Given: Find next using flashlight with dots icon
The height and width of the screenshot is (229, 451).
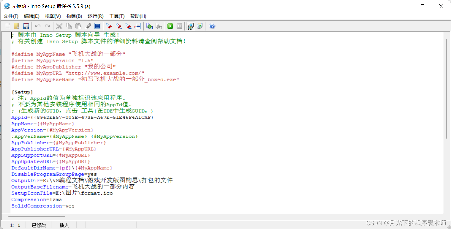Looking at the screenshot, I should coord(119,26).
